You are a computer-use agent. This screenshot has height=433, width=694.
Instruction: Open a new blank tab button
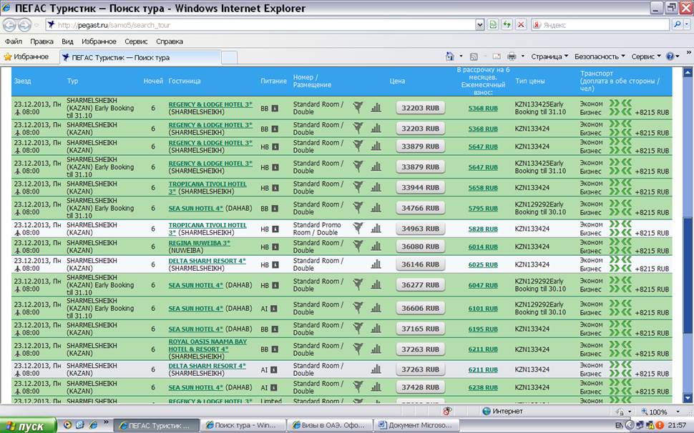229,57
